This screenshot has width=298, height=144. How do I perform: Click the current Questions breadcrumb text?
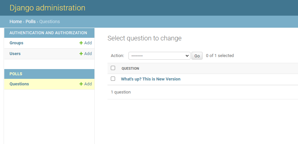[50, 22]
